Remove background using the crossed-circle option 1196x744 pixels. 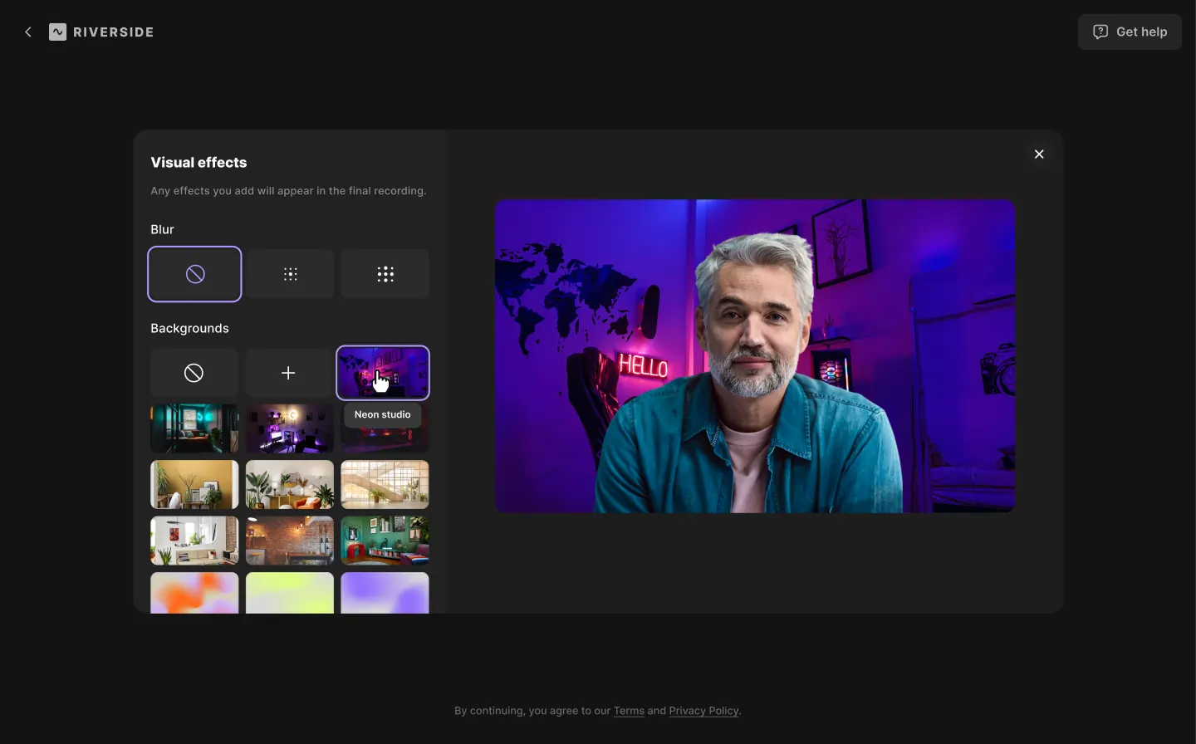coord(194,372)
